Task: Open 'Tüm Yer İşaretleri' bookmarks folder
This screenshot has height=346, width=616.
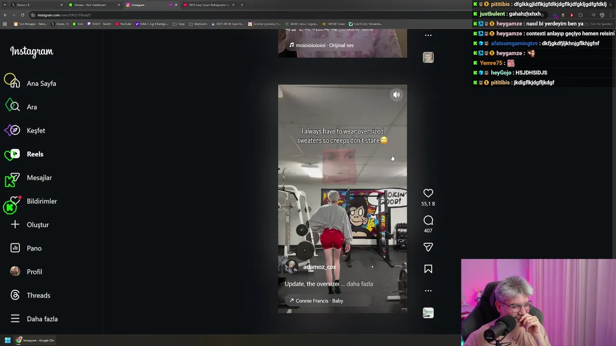Action: coord(600,24)
